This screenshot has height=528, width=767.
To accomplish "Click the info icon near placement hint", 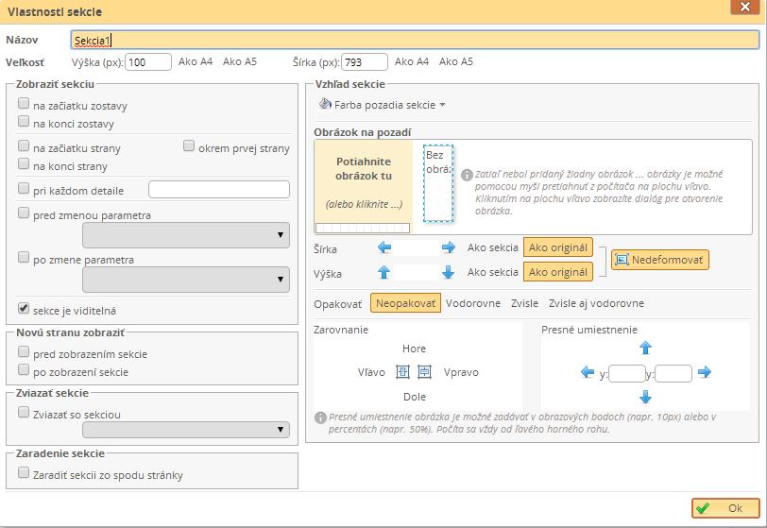I will (320, 417).
